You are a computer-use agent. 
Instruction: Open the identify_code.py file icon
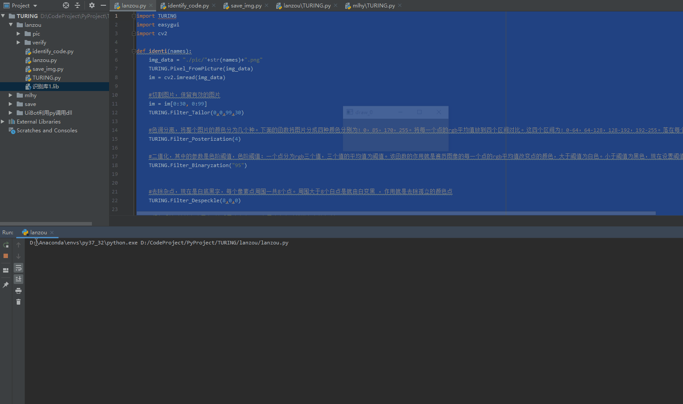point(27,51)
